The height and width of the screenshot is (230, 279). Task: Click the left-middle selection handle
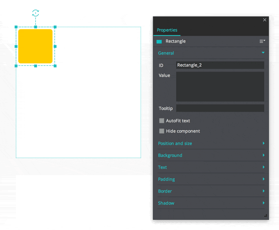pyautogui.click(x=16, y=46)
